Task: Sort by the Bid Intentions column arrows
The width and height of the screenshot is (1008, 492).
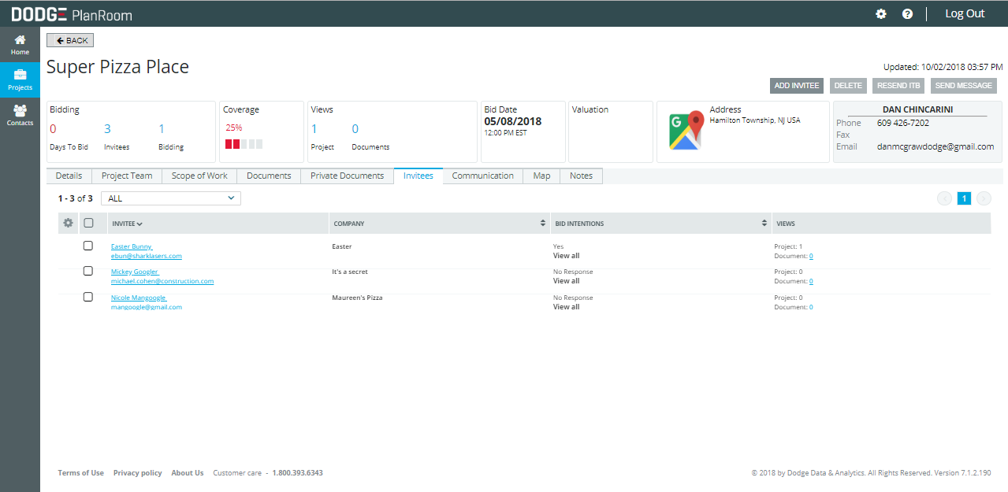Action: tap(764, 224)
